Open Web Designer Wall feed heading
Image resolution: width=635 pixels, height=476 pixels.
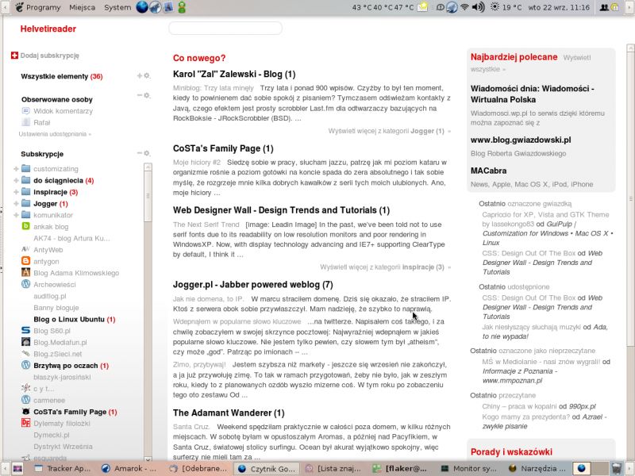pos(281,210)
